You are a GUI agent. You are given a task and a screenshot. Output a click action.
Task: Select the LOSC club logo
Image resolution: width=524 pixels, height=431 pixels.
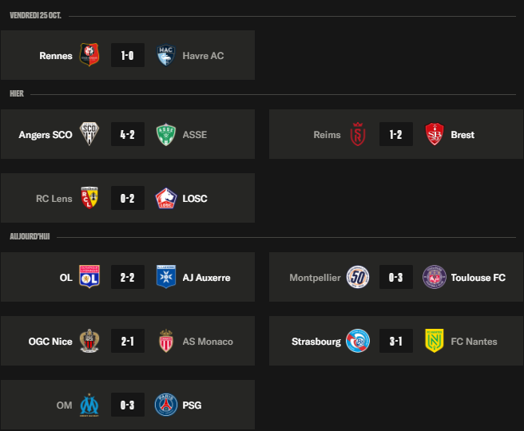tap(165, 198)
